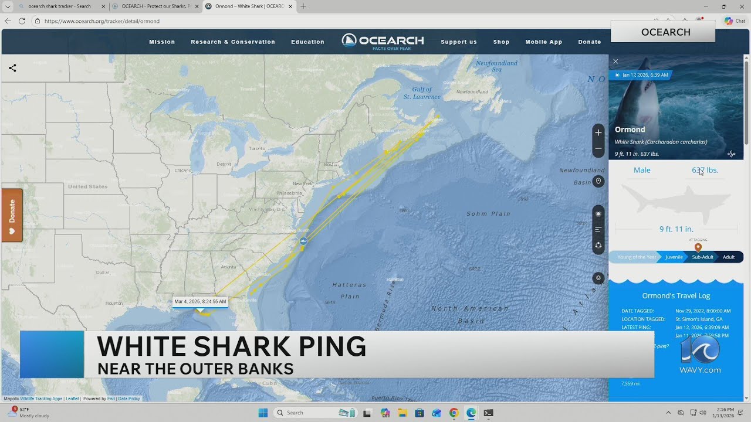Open Research & Conservation menu

[x=233, y=42]
